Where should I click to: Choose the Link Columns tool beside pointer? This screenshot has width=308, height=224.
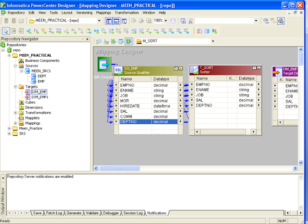(13, 31)
